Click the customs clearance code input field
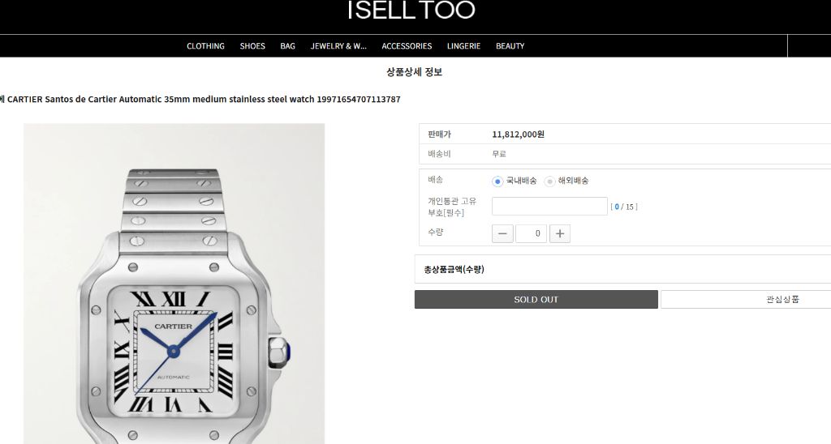 point(549,207)
